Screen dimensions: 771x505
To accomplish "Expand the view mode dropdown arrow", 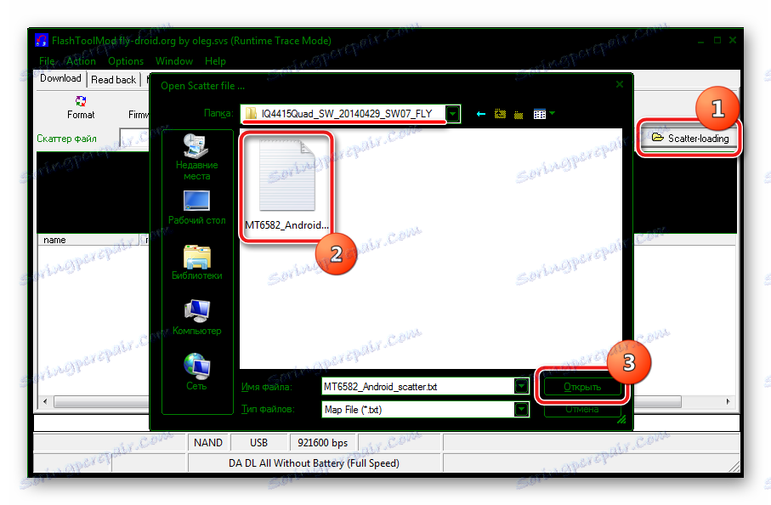I will click(553, 112).
